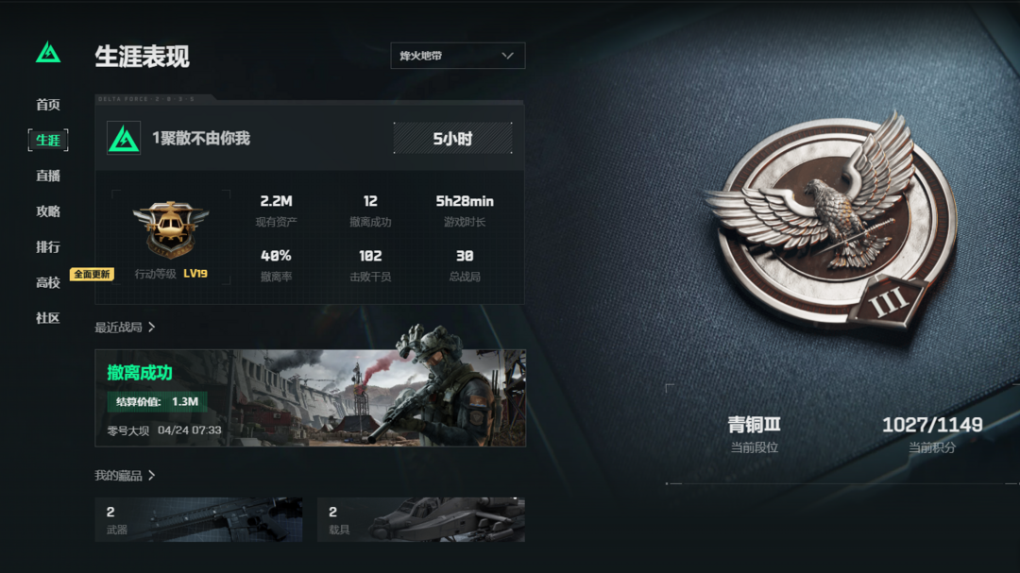Open the 首页 sidebar menu
This screenshot has height=573, width=1020.
tap(48, 105)
